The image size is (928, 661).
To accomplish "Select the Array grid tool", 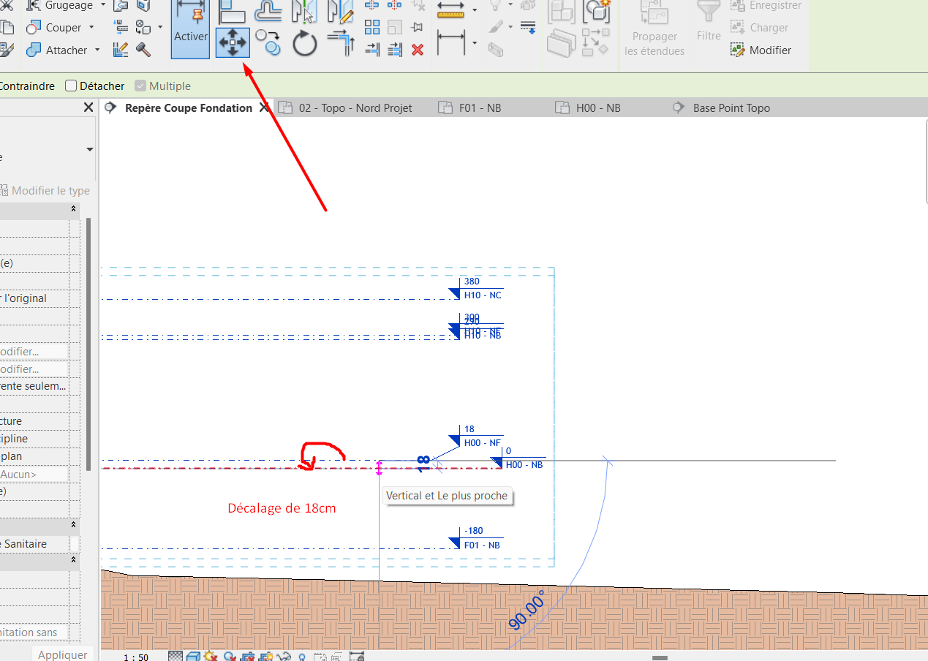I will (x=372, y=28).
